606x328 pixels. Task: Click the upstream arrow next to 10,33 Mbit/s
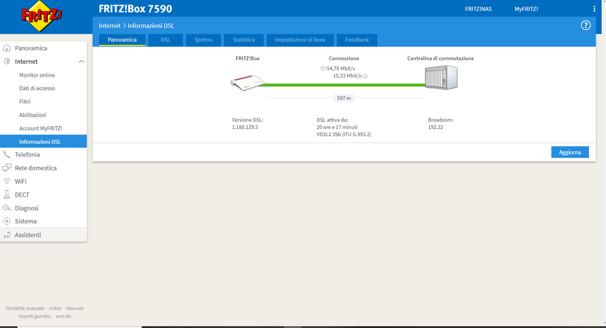click(365, 76)
